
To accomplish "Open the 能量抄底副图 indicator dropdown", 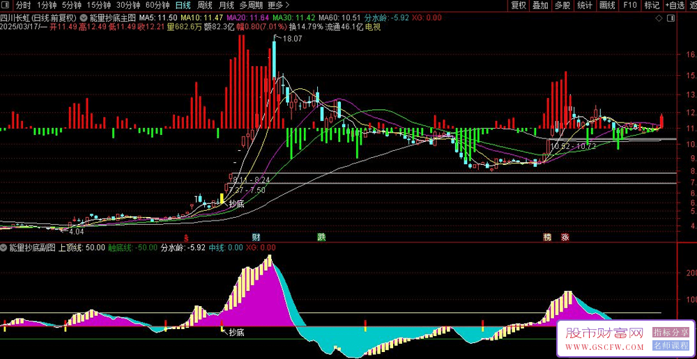I will pos(4,247).
